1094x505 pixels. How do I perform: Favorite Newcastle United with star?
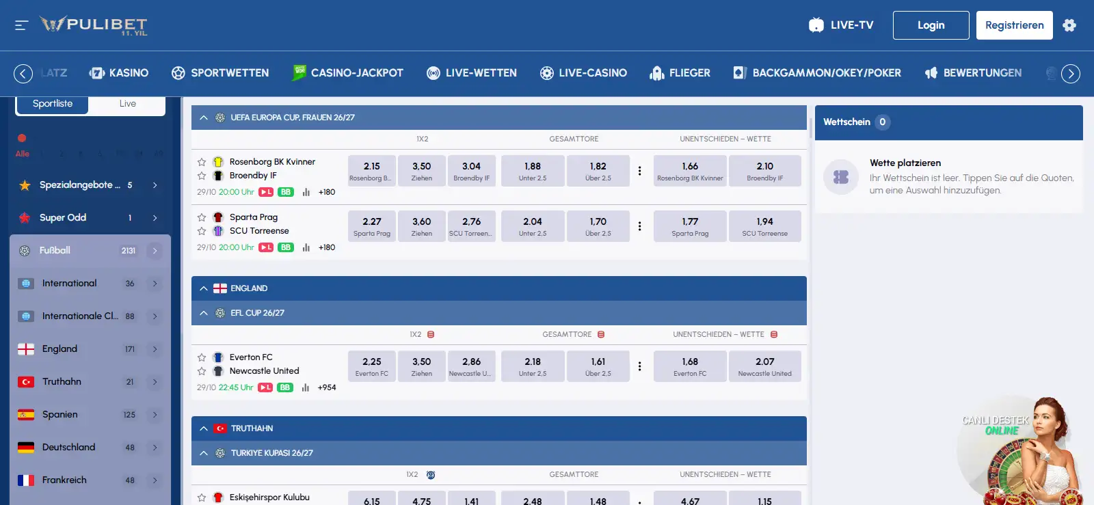click(x=202, y=371)
